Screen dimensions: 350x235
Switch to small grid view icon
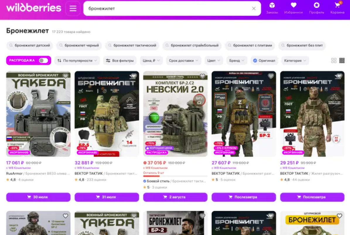(342, 60)
